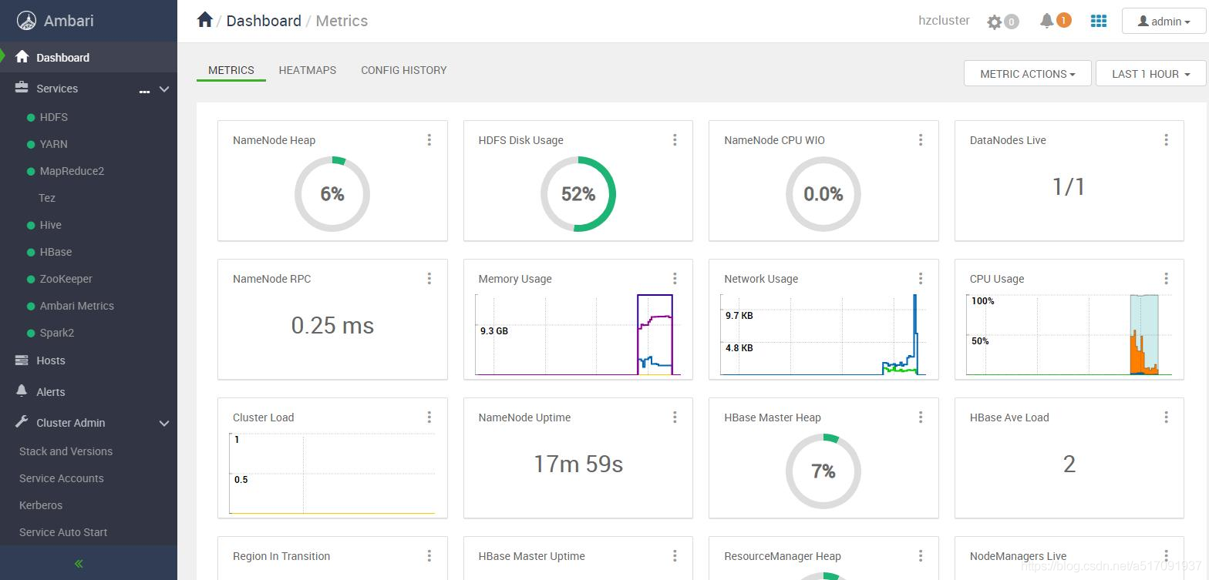
Task: Click the NameNode RPC 0.25 ms value
Action: point(332,325)
